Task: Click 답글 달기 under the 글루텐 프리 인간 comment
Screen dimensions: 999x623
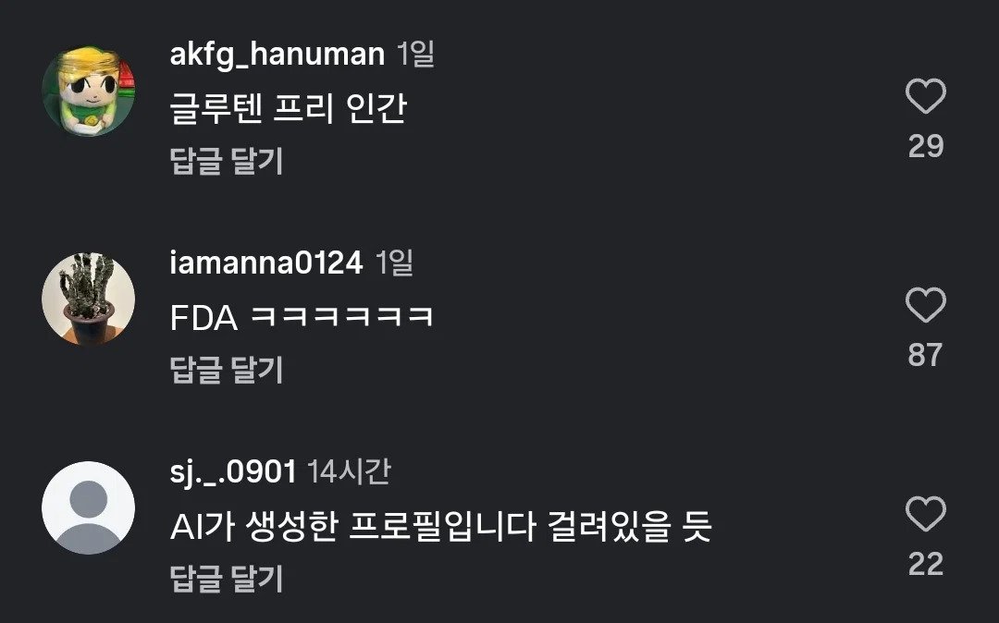Action: 227,161
